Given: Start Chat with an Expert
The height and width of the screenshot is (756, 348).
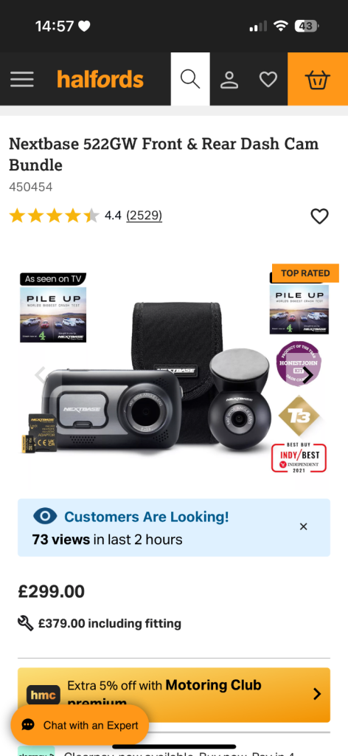Looking at the screenshot, I should pyautogui.click(x=80, y=725).
